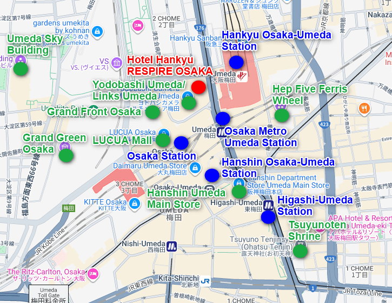Click The Ritz-Carlton, Osaka map label
Image resolution: width=392 pixels, height=303 pixels.
tap(46, 275)
